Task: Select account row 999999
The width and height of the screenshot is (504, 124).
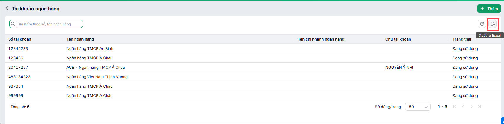Action: pos(253,95)
